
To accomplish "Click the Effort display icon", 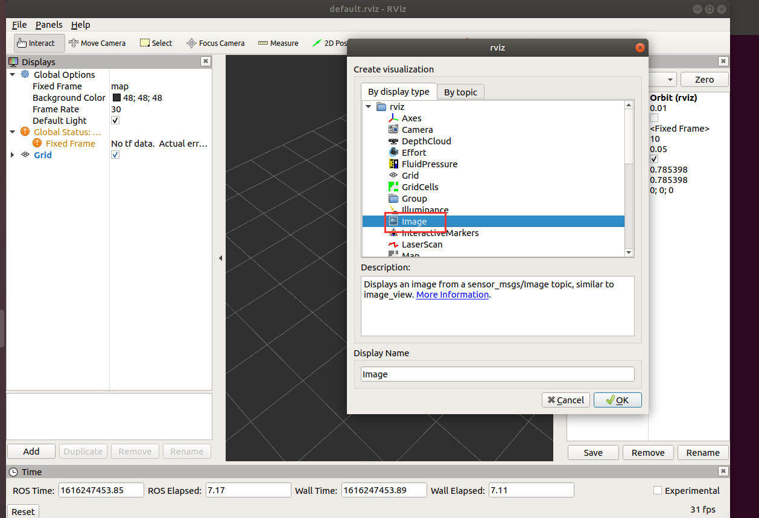I will click(x=393, y=153).
